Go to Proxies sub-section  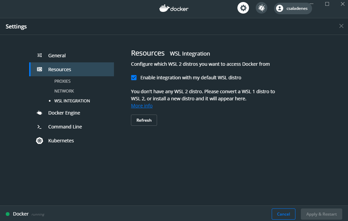click(62, 81)
